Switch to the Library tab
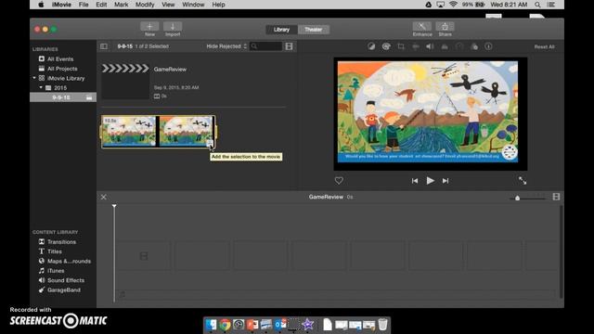Viewport: 594px width, 334px height. tap(281, 30)
